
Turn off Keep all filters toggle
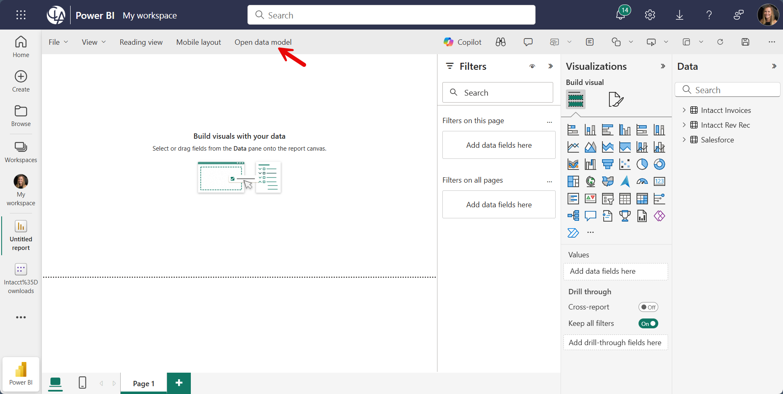(x=648, y=323)
